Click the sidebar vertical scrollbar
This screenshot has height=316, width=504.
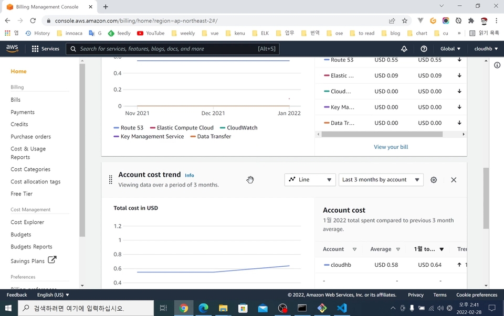pos(82,150)
